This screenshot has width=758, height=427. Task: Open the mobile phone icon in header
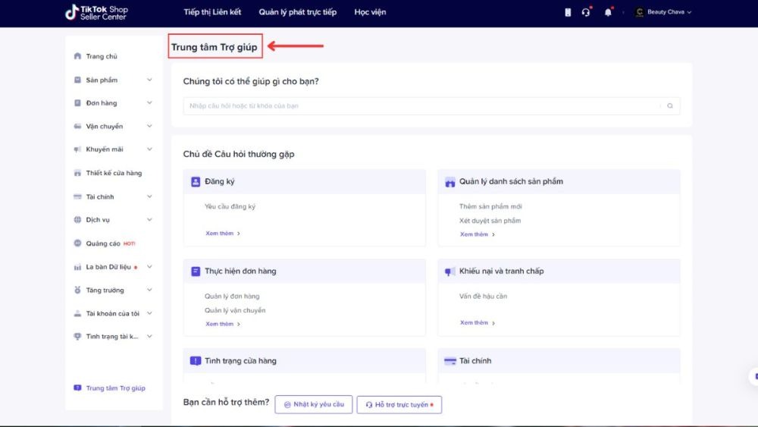pyautogui.click(x=568, y=12)
